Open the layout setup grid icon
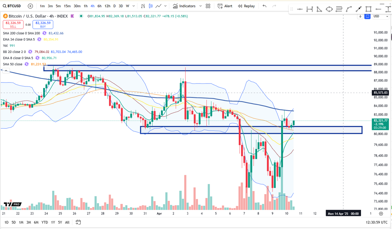The height and width of the screenshot is (229, 392). (x=208, y=6)
